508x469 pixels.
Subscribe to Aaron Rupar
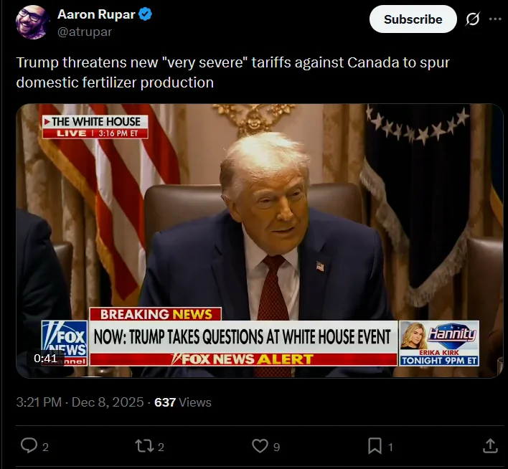[x=413, y=19]
